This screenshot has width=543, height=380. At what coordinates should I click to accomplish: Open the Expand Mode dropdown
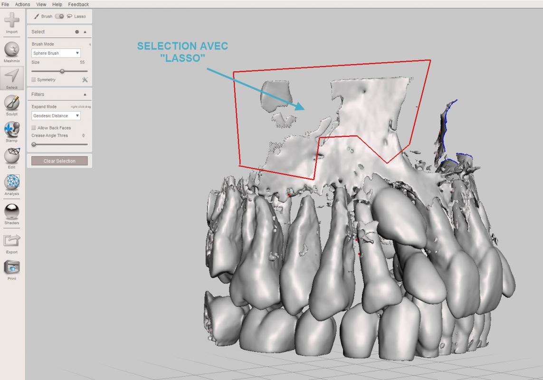pyautogui.click(x=56, y=116)
